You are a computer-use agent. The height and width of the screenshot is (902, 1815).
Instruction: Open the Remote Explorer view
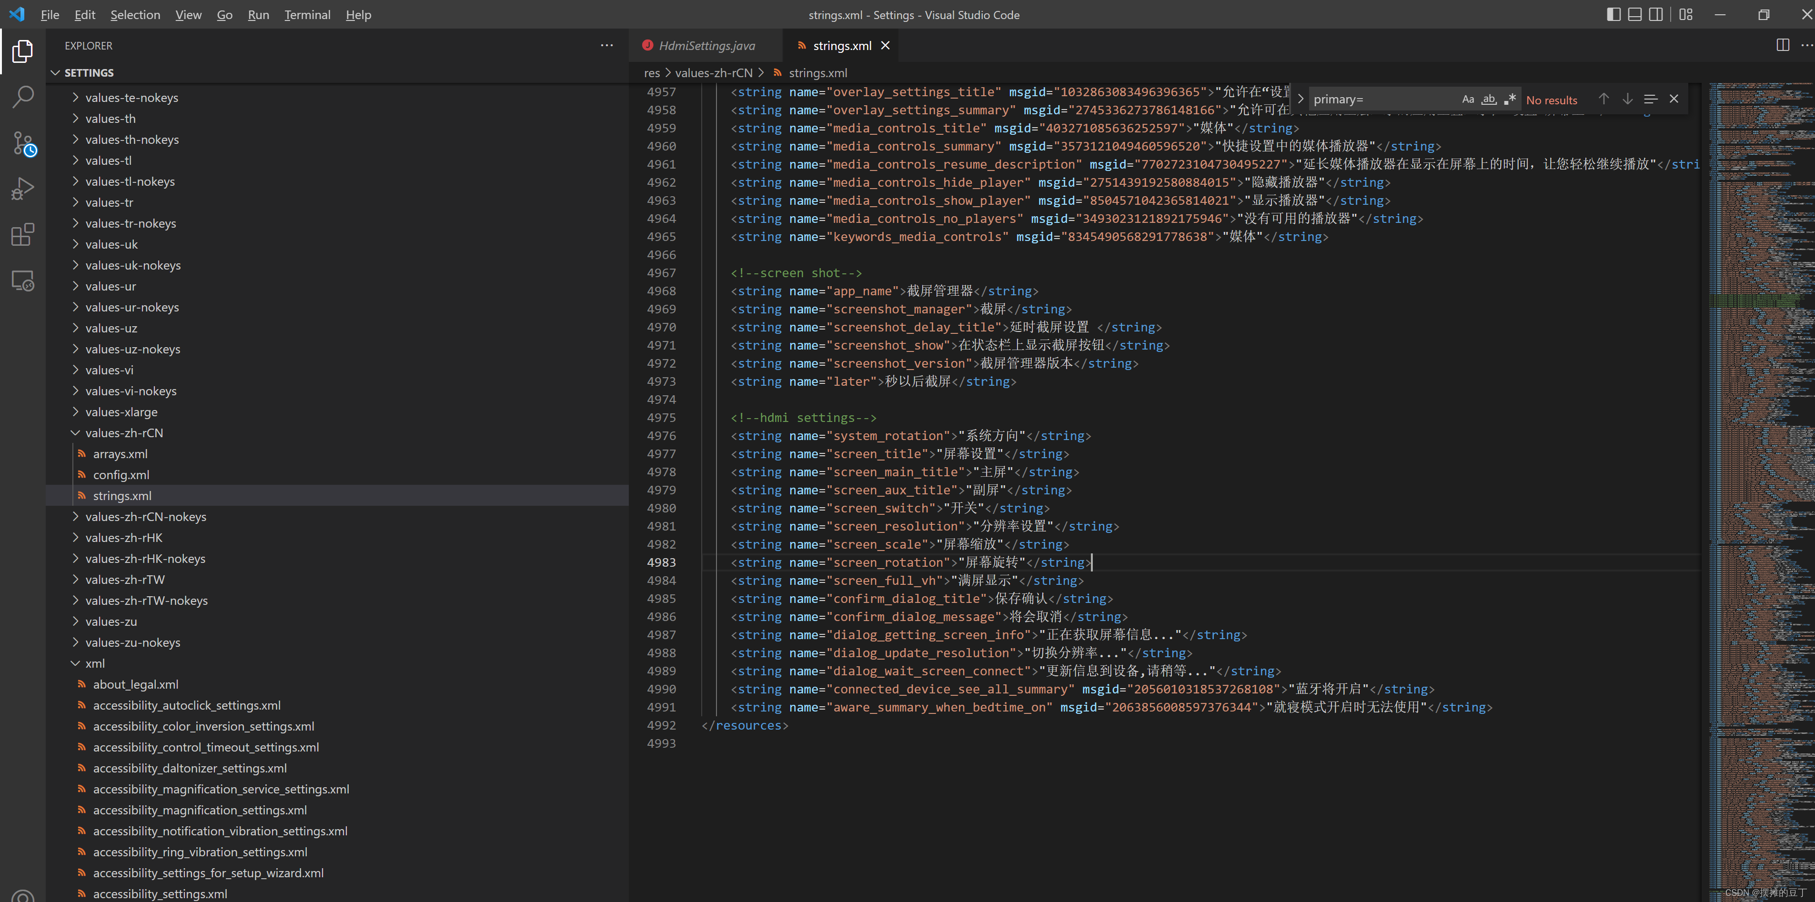pos(22,281)
